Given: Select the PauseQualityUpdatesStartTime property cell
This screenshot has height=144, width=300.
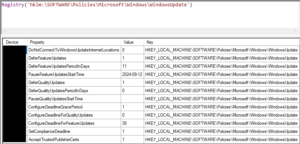Looking at the screenshot, I should [x=74, y=99].
